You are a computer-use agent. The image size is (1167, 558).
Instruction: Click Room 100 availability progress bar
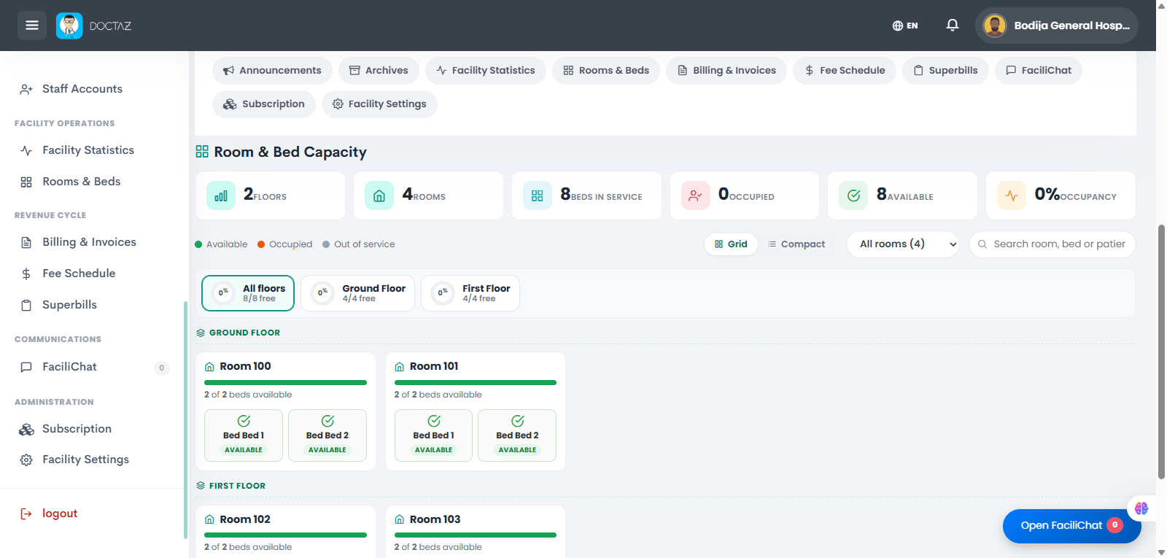(285, 382)
